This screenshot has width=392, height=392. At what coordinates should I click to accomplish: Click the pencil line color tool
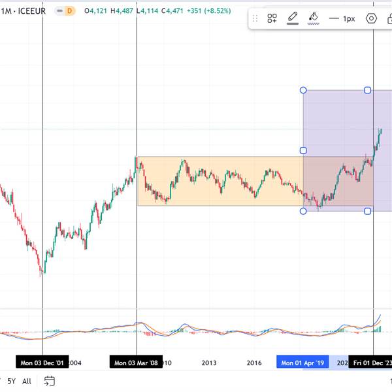click(293, 17)
